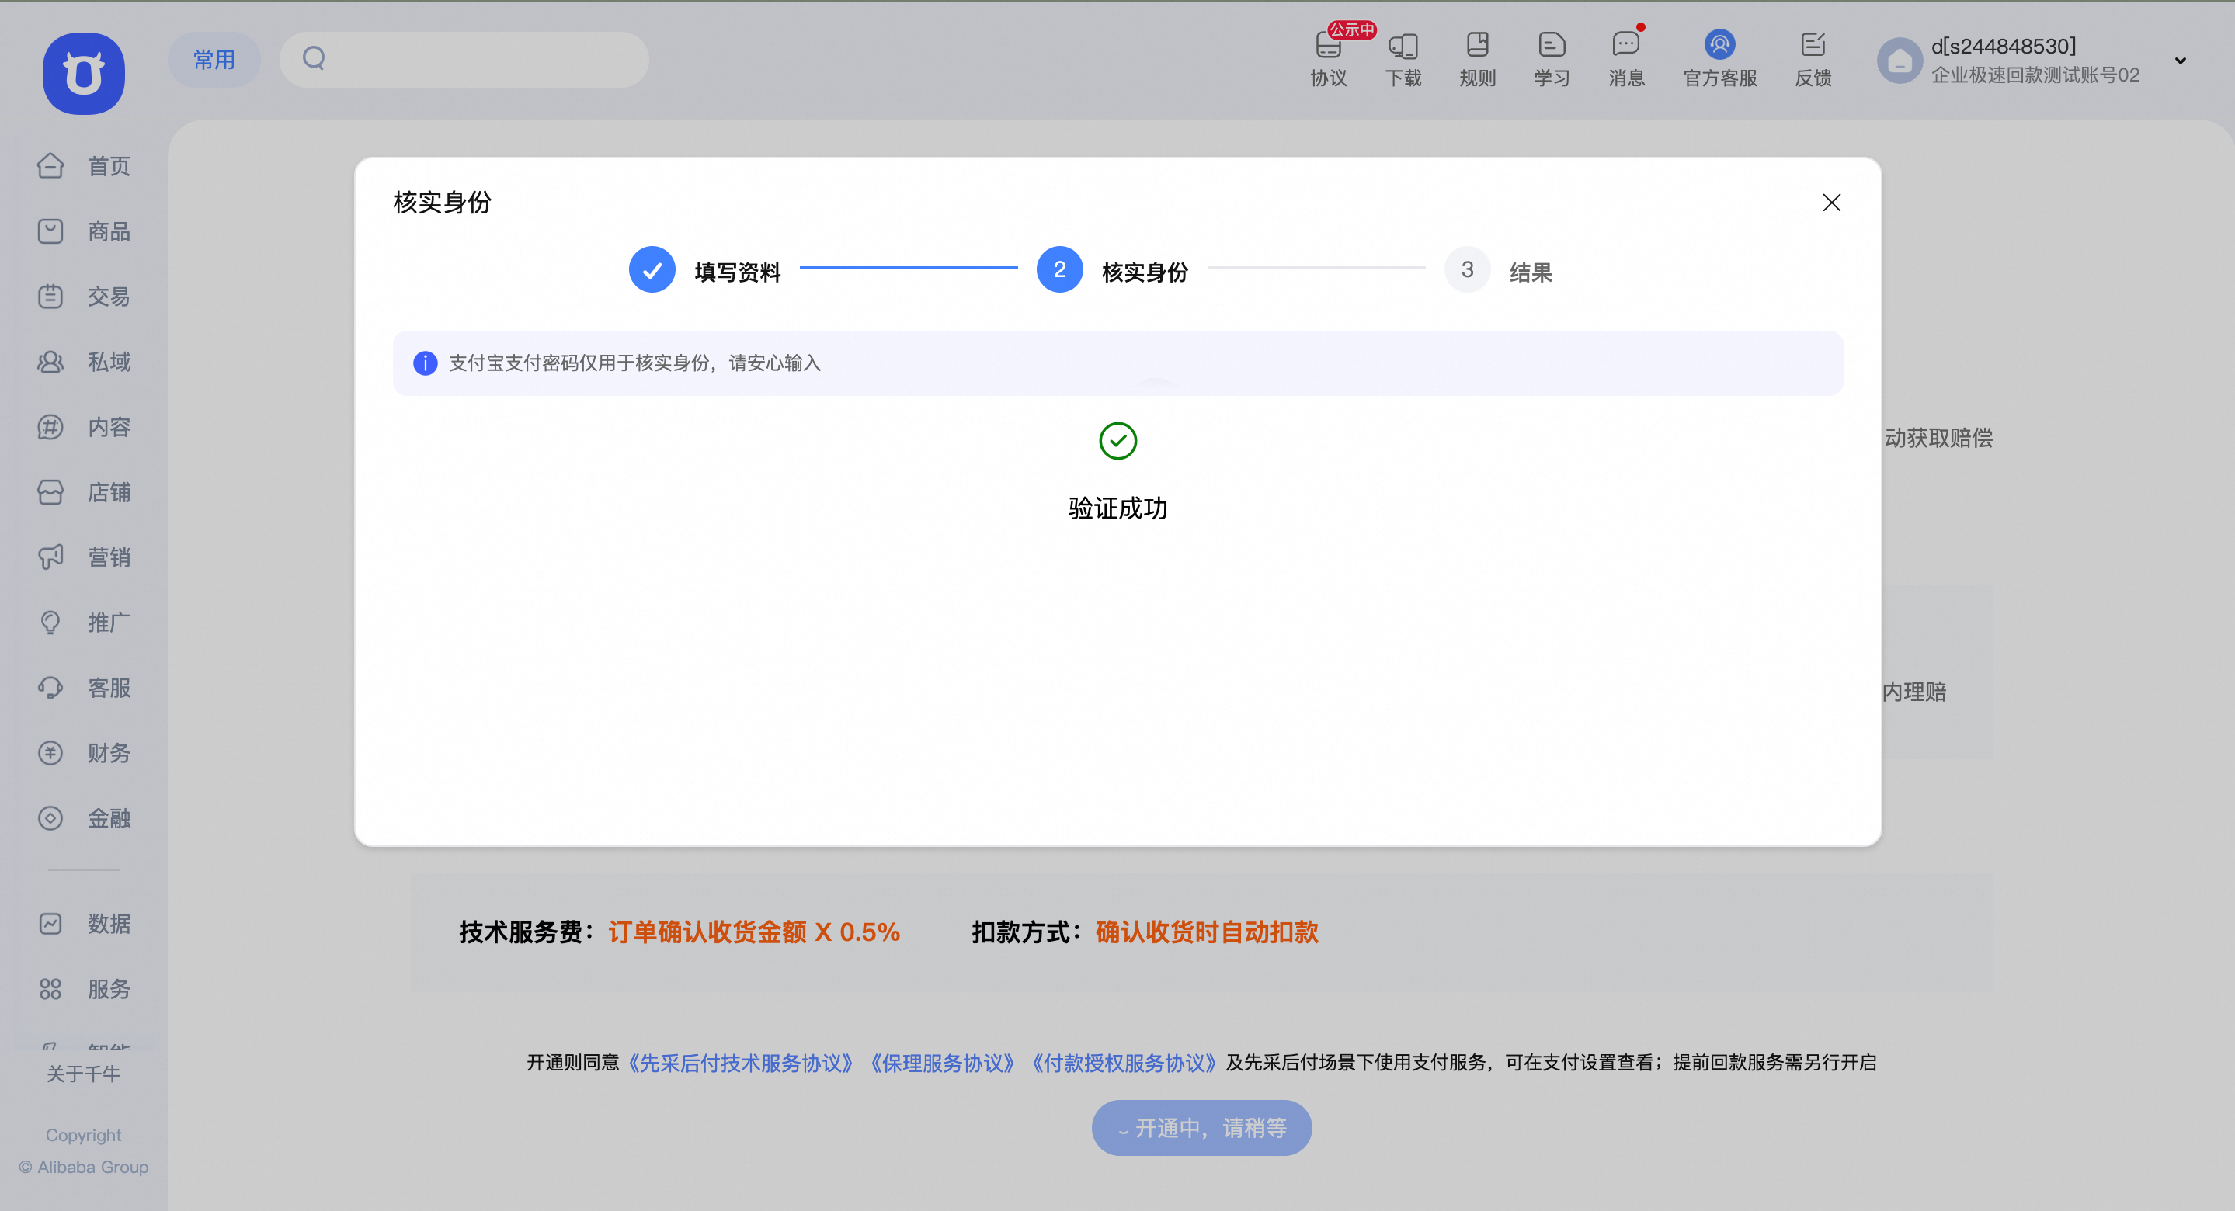This screenshot has height=1211, width=2235.
Task: Click the search magnifier icon
Action: (314, 59)
